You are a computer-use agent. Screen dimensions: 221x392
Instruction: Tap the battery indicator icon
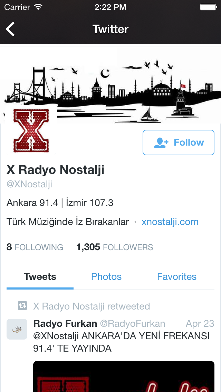pyautogui.click(x=209, y=7)
